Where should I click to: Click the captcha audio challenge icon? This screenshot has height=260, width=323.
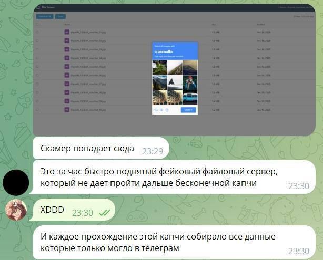(161, 110)
